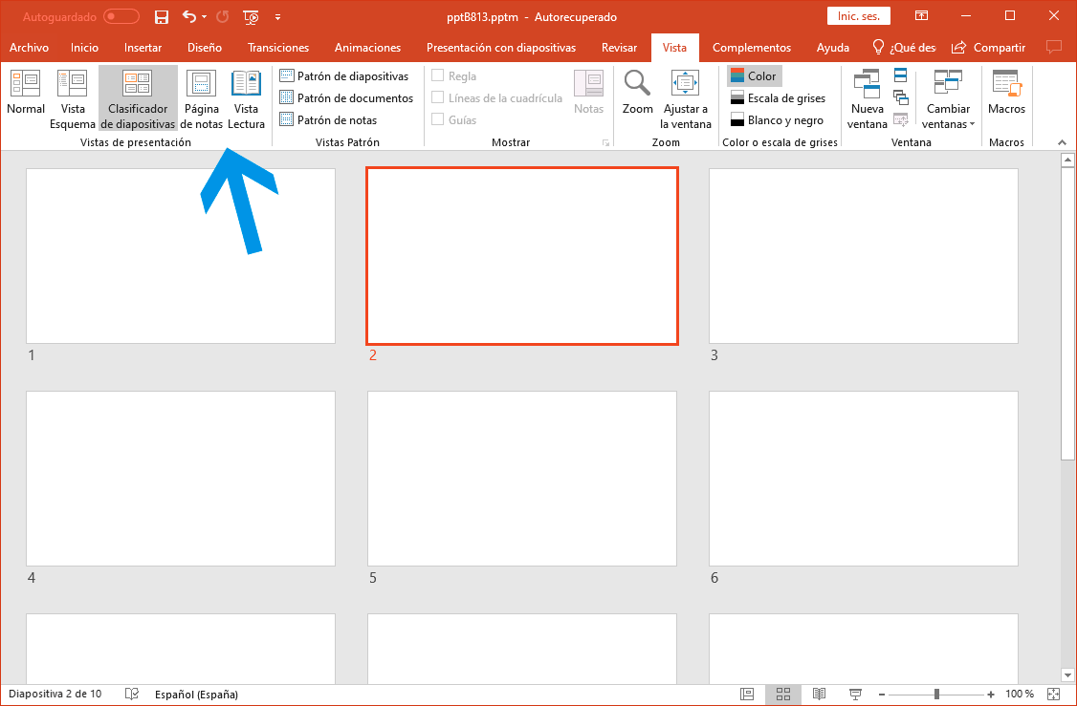This screenshot has height=706, width=1077.
Task: Select Color display mode
Action: pos(754,76)
